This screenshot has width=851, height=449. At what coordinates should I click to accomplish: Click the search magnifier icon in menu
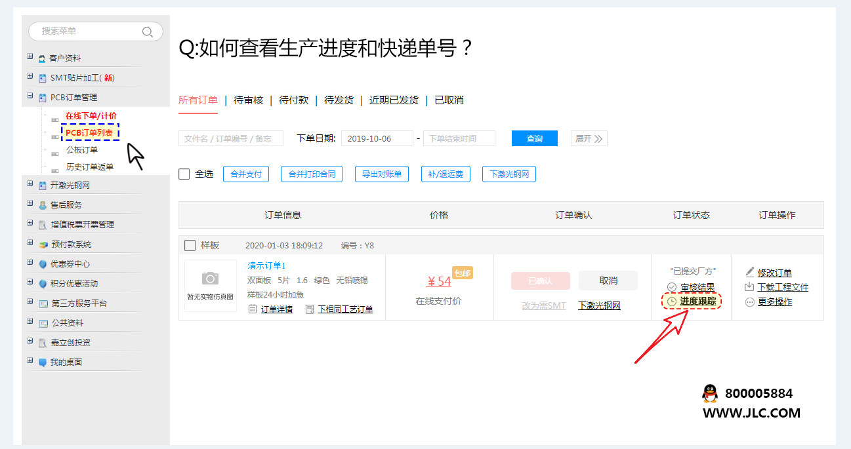(x=148, y=31)
